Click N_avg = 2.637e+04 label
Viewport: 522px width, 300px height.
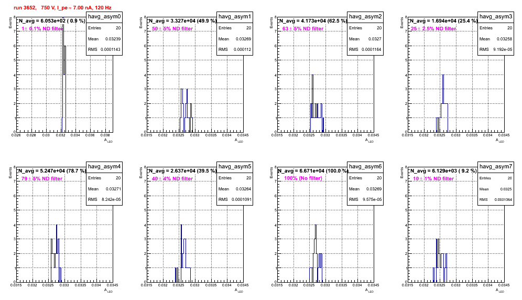[182, 171]
